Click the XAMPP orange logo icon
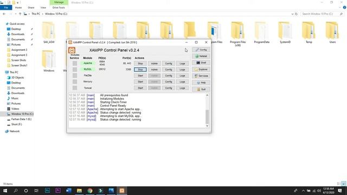This screenshot has height=195, width=347. tap(72, 50)
